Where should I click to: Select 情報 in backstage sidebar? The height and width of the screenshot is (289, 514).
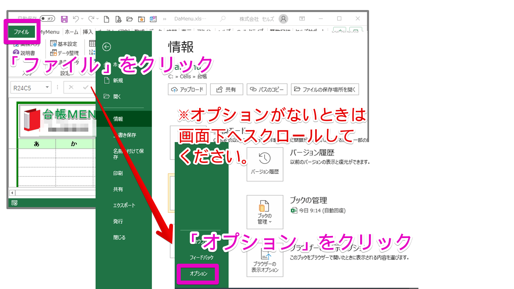124,119
